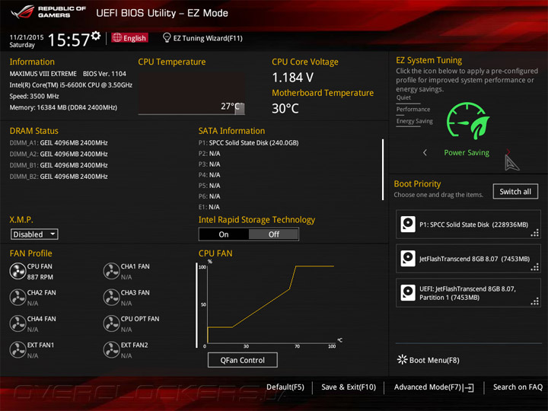Turn Intel Rapid Storage Technology Off
This screenshot has height=411, width=548.
(274, 234)
